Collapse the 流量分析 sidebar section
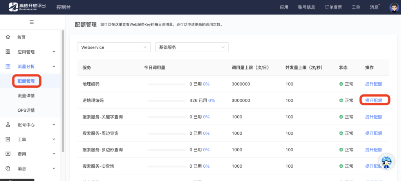The width and height of the screenshot is (401, 181). tap(54, 67)
